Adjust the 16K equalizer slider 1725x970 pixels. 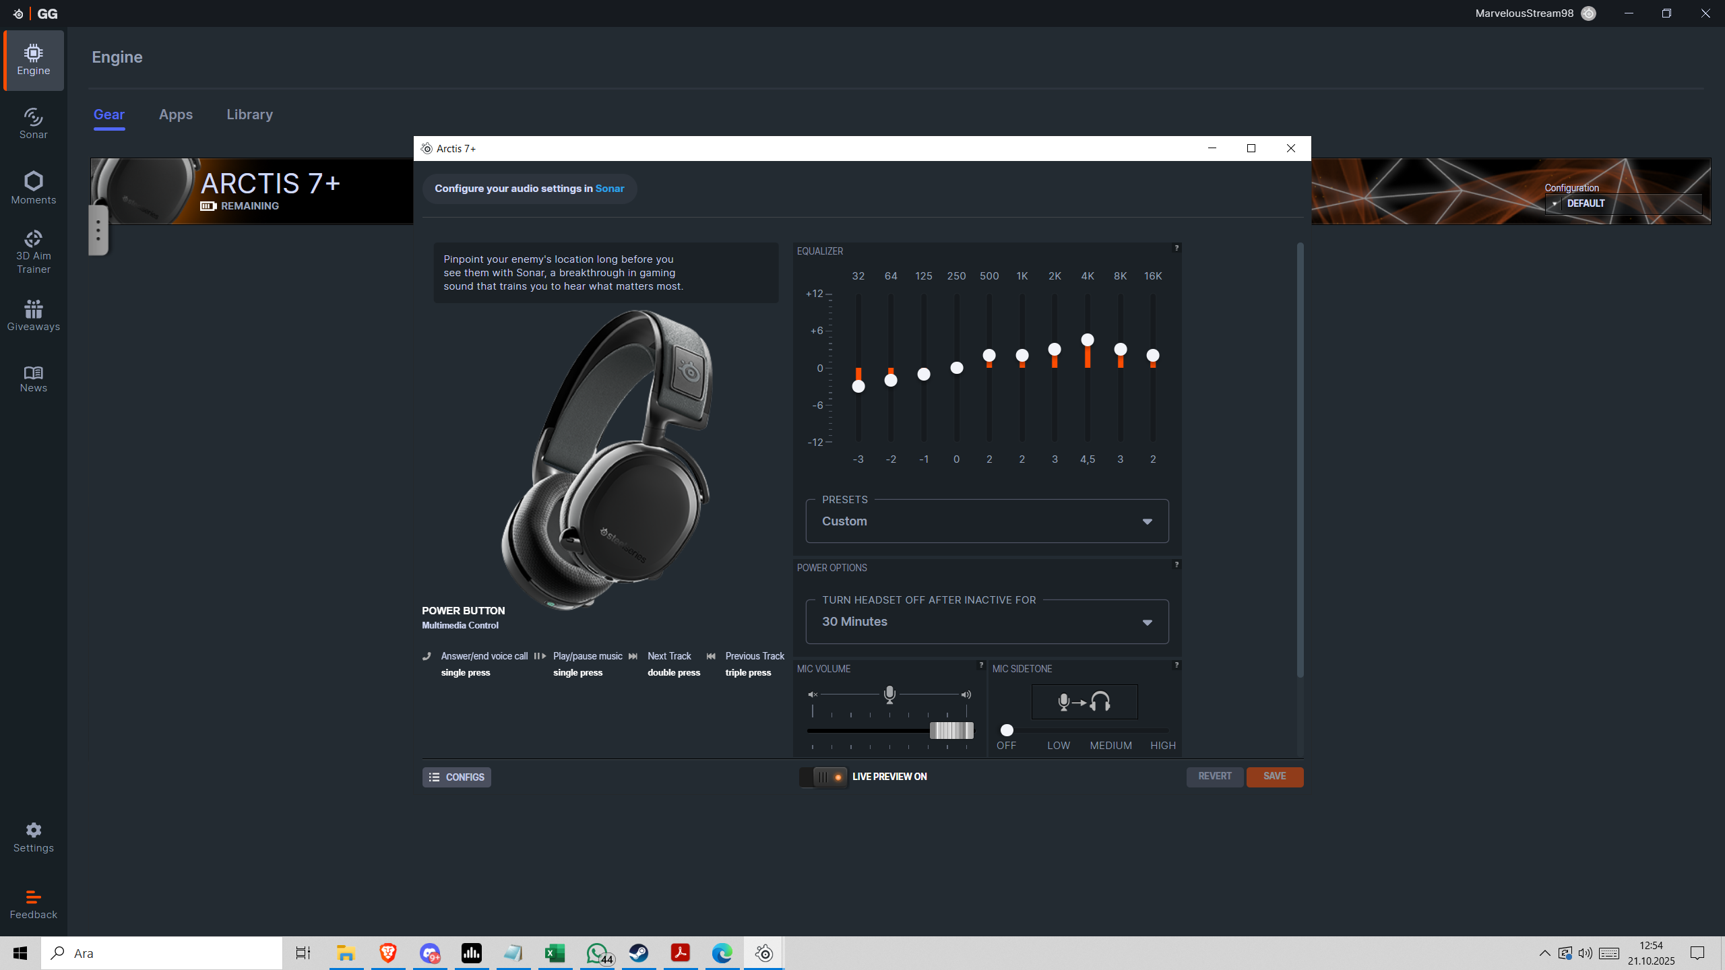[1153, 355]
